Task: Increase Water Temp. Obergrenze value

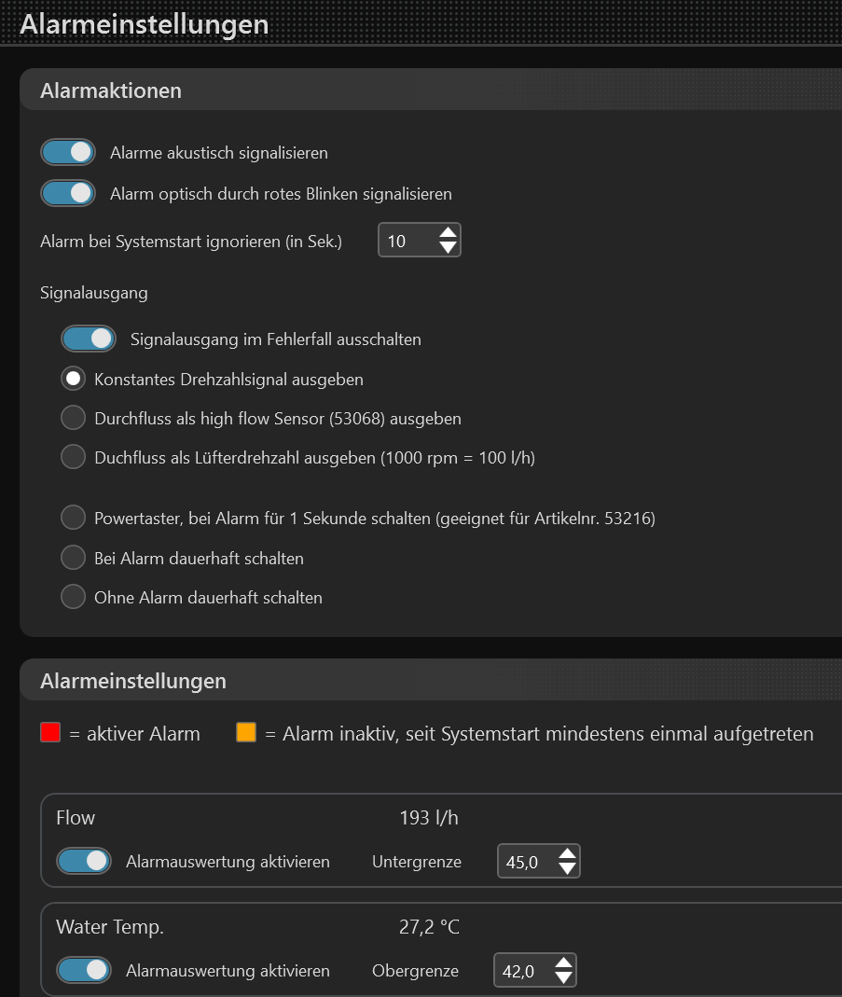Action: pyautogui.click(x=563, y=962)
